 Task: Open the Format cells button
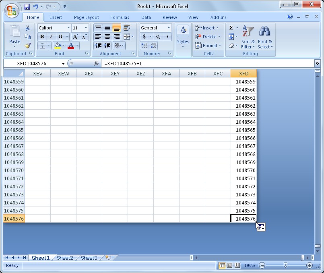click(208, 46)
